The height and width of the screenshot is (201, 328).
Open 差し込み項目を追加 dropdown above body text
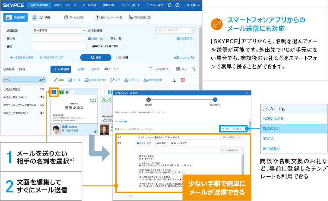(231, 150)
